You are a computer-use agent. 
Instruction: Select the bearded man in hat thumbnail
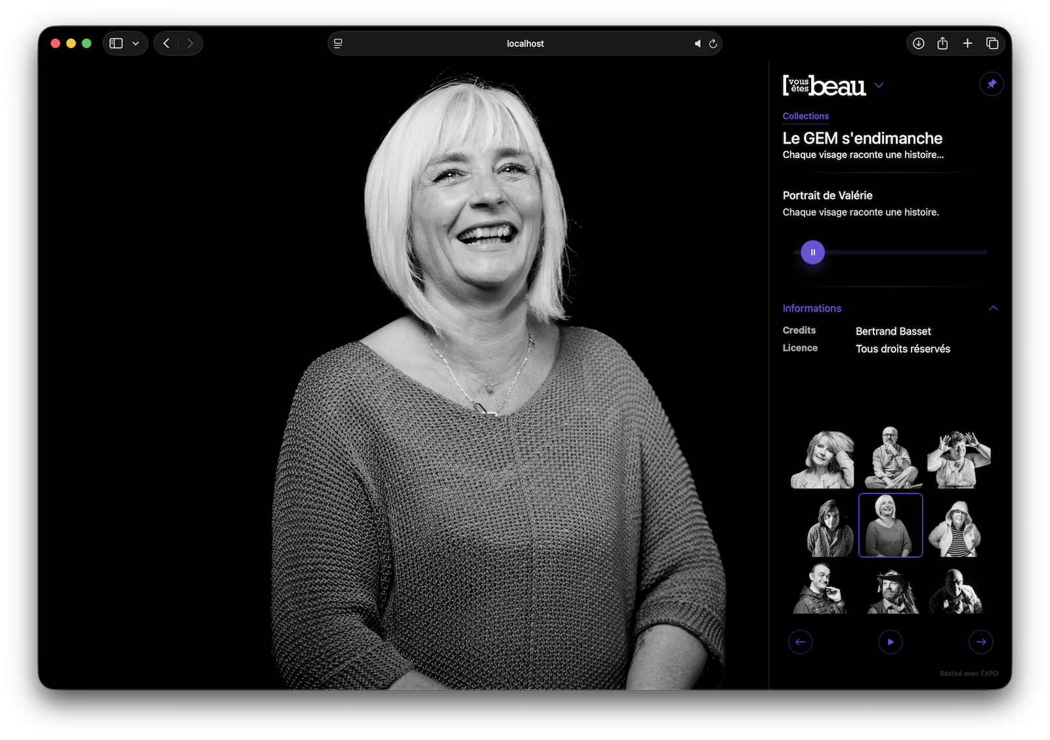pyautogui.click(x=891, y=590)
